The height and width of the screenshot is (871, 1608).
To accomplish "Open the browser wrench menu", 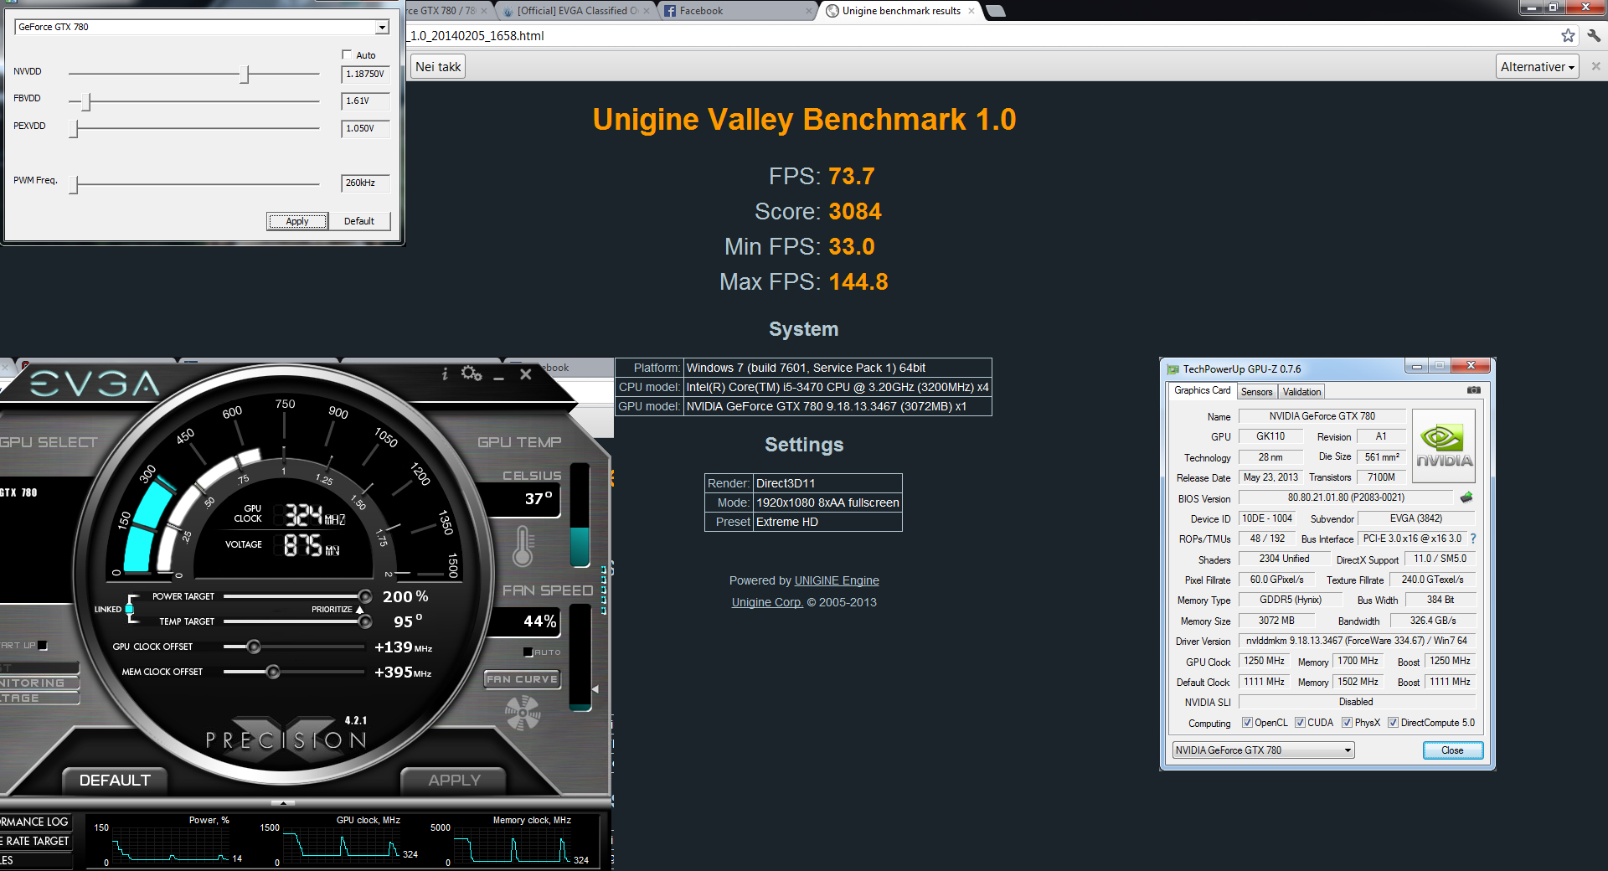I will (x=1594, y=35).
